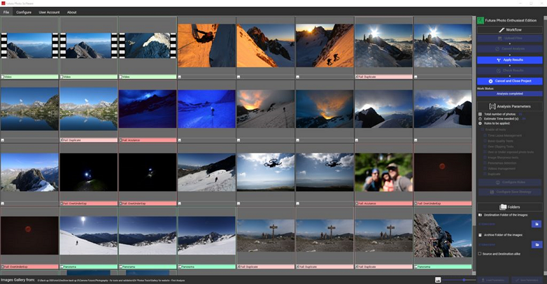Toggle Panorama checkbox under rock climber photo
Viewport: 547px width, 284px height.
pos(416,267)
